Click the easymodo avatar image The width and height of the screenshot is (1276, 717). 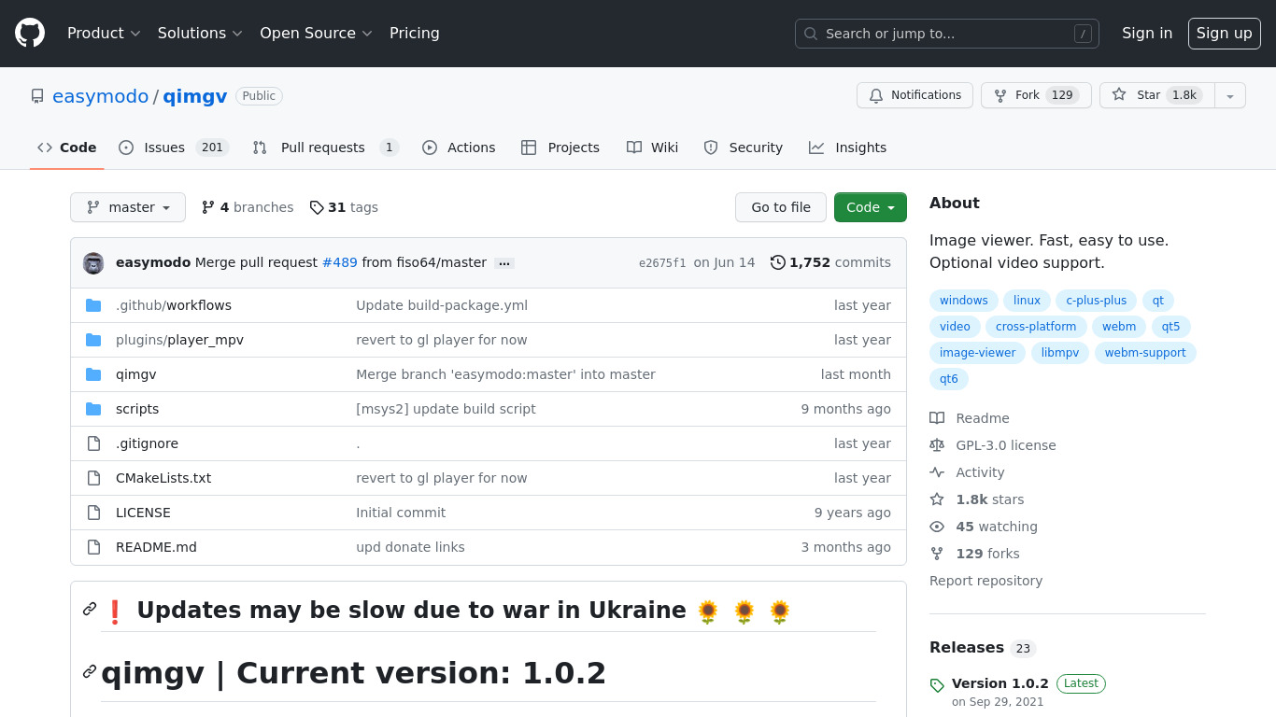pos(93,263)
